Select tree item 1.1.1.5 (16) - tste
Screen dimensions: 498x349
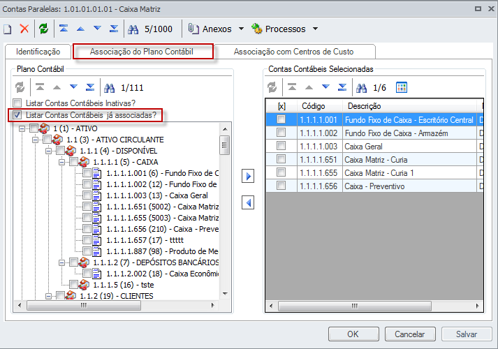point(124,285)
